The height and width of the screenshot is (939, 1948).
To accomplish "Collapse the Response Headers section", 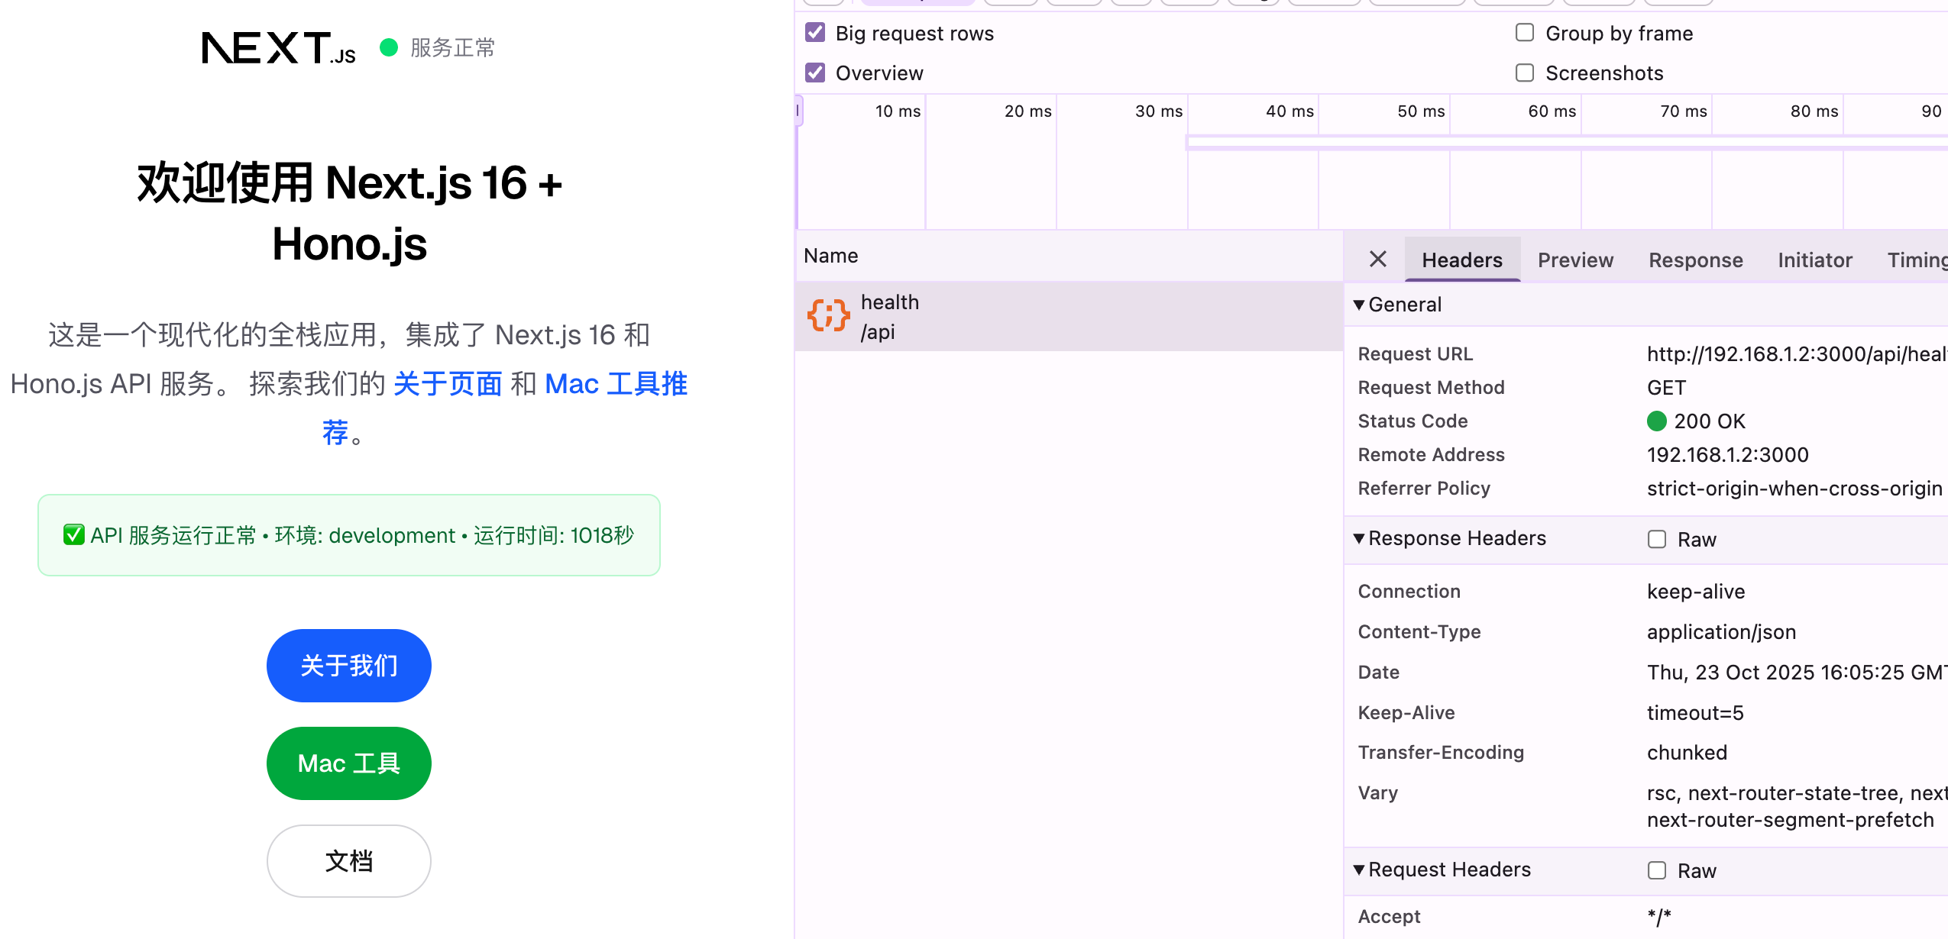I will [1359, 538].
